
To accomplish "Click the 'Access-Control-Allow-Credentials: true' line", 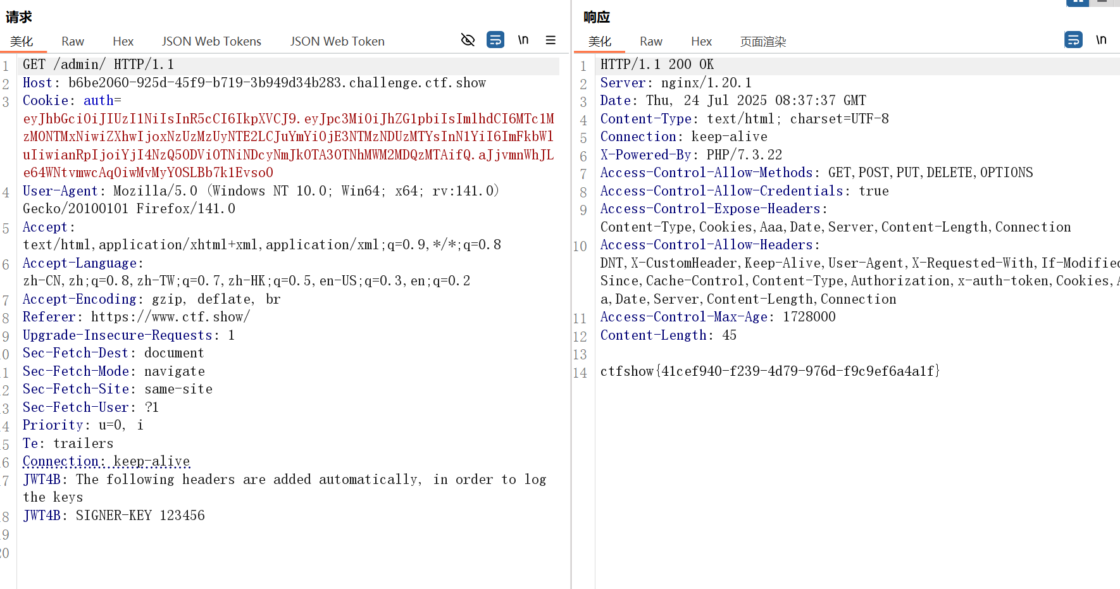I will [x=744, y=191].
